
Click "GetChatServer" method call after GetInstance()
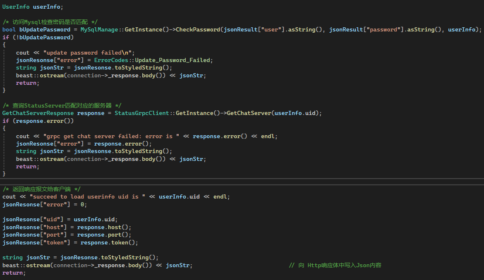[249, 113]
